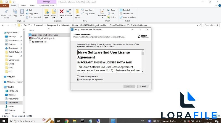
Task: Collapse the ribbon with the chevron
Action: point(216,6)
